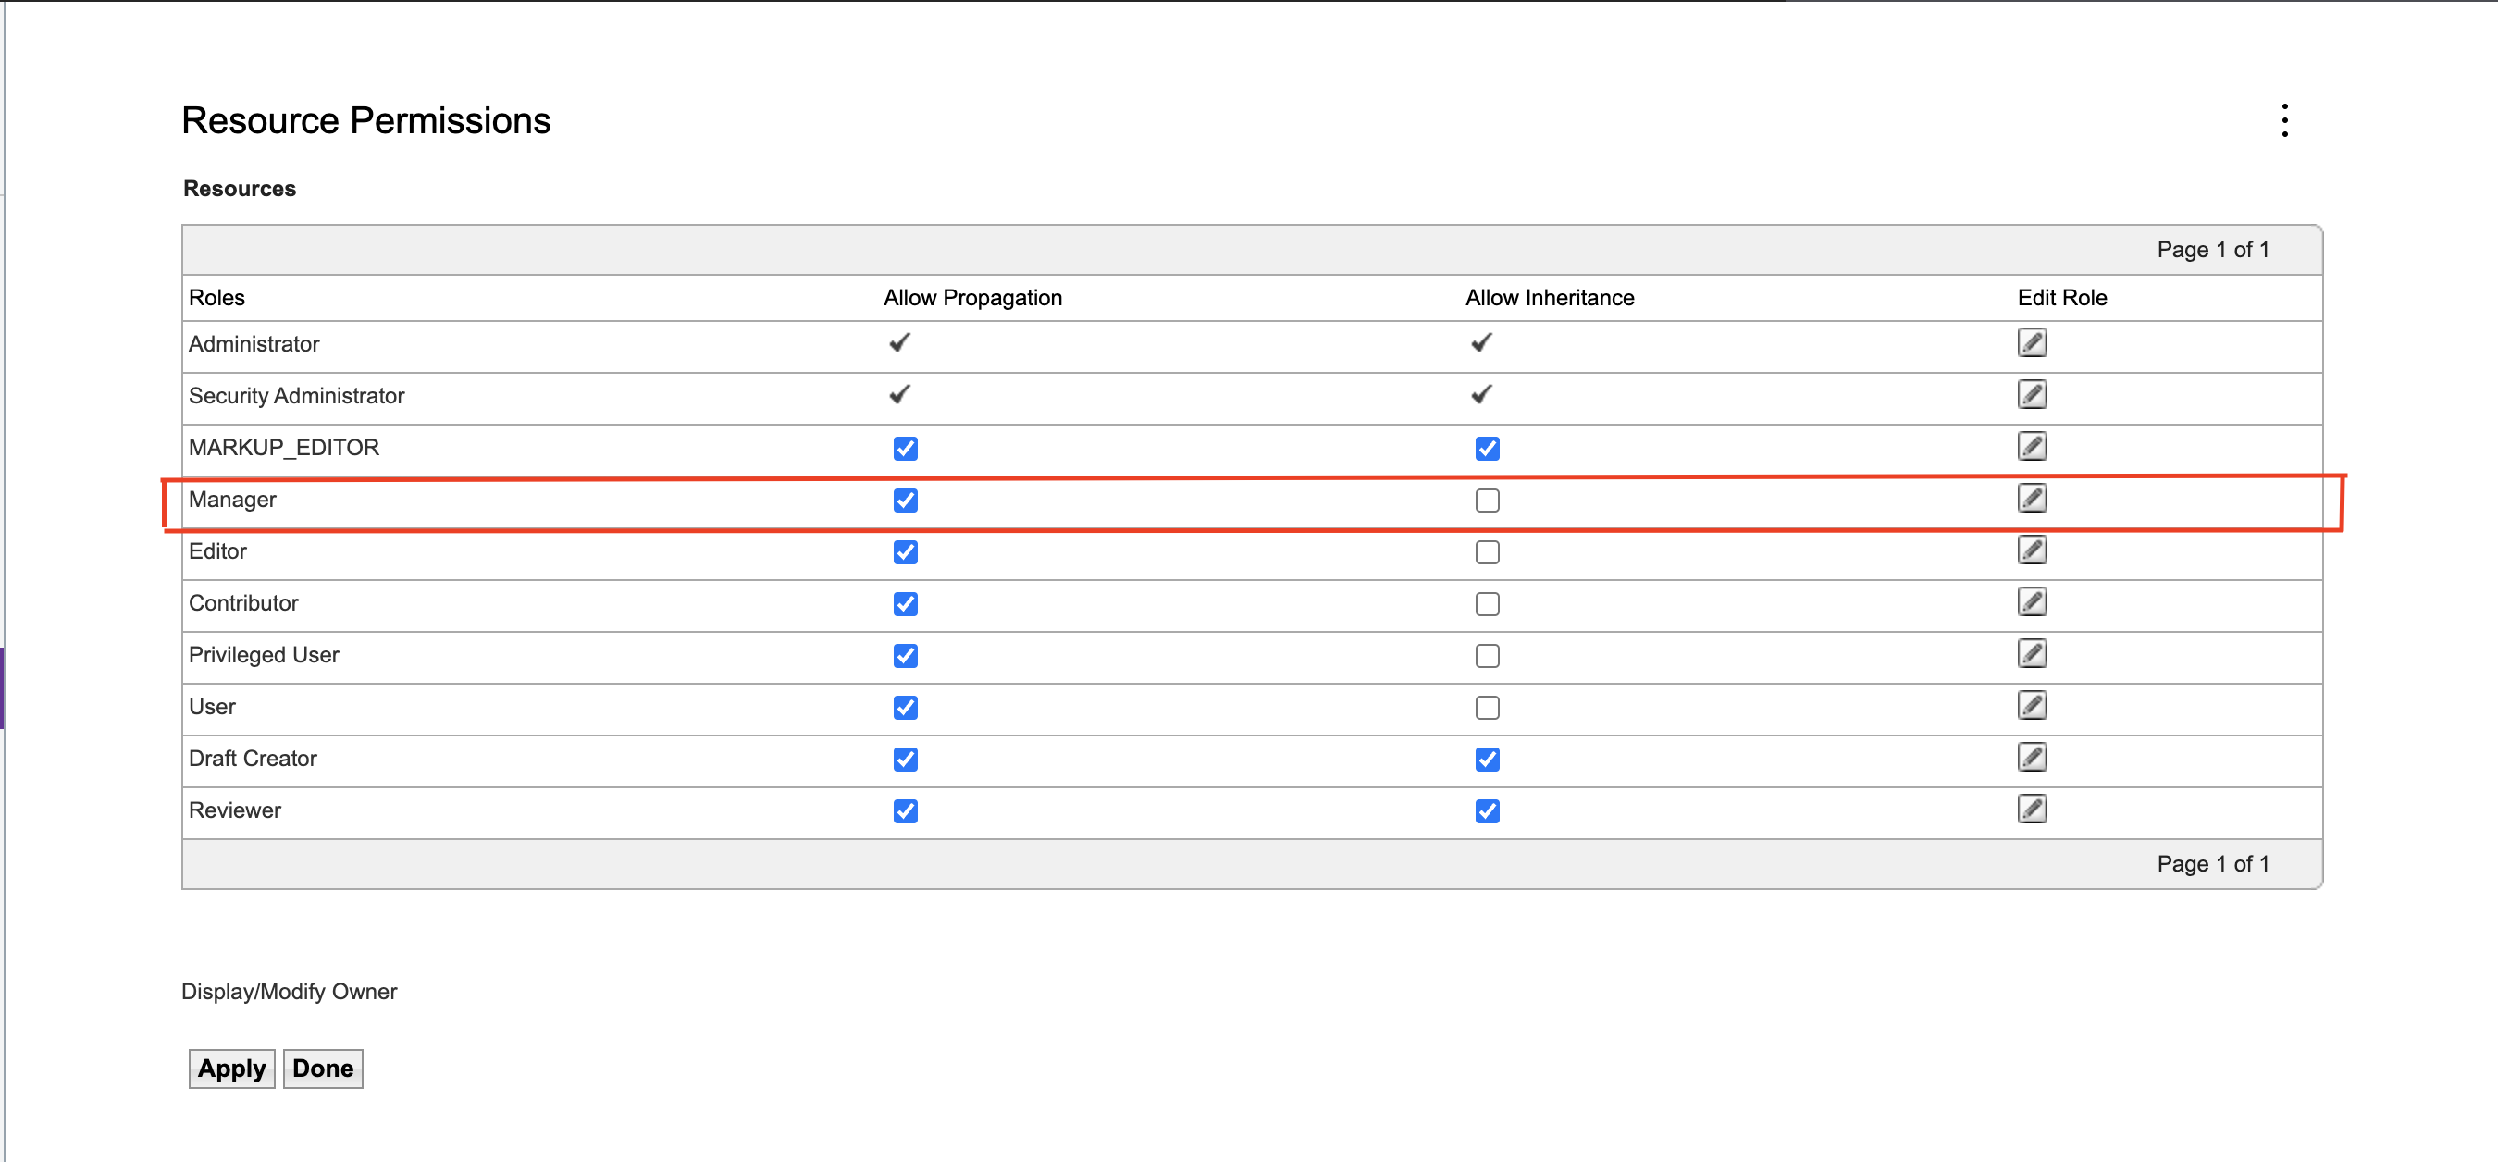Screen dimensions: 2498x1162
Task: Edit the Administrator role pencil icon
Action: click(2032, 342)
